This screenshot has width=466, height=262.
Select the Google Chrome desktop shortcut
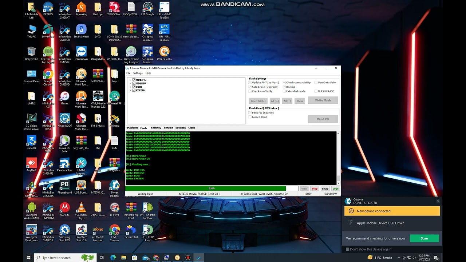coord(48,78)
